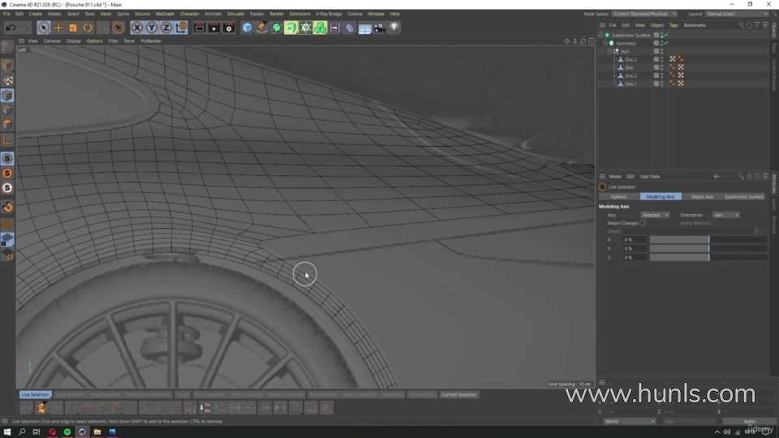
Task: Enable the Retain Changes checkbox
Action: pyautogui.click(x=643, y=222)
